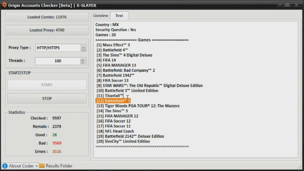Viewport: 304px width, 171px height.
Task: Increase the Threads value with up arrow
Action: [83, 59]
